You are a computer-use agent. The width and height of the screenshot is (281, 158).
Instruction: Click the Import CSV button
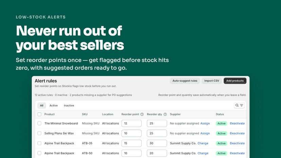point(212,81)
